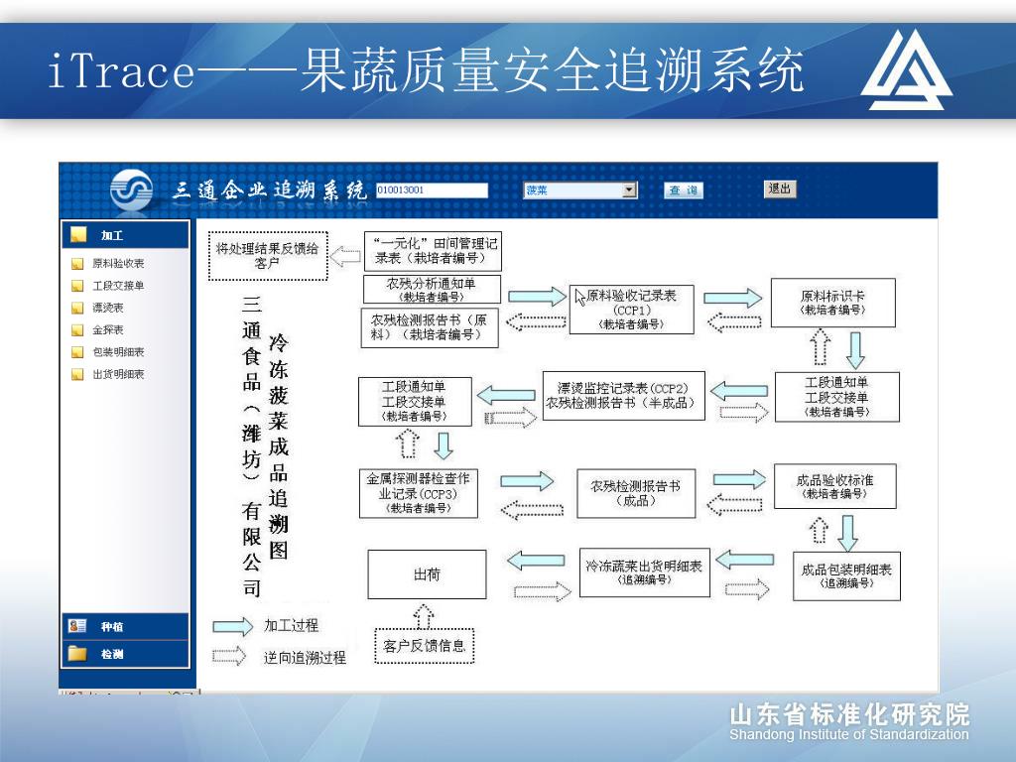
Task: Click the 出荷 shipment box
Action: point(427,574)
